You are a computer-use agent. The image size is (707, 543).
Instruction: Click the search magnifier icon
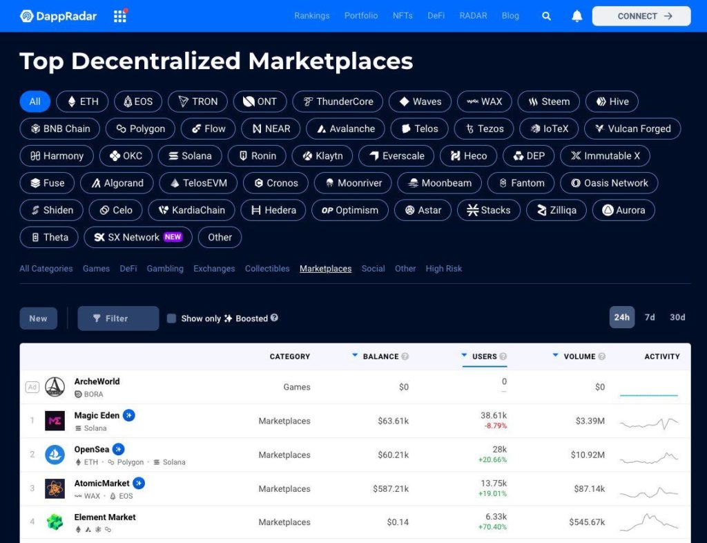point(546,17)
